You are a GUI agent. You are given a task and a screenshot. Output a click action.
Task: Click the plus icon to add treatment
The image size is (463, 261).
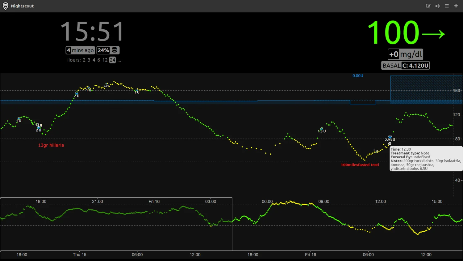(456, 6)
